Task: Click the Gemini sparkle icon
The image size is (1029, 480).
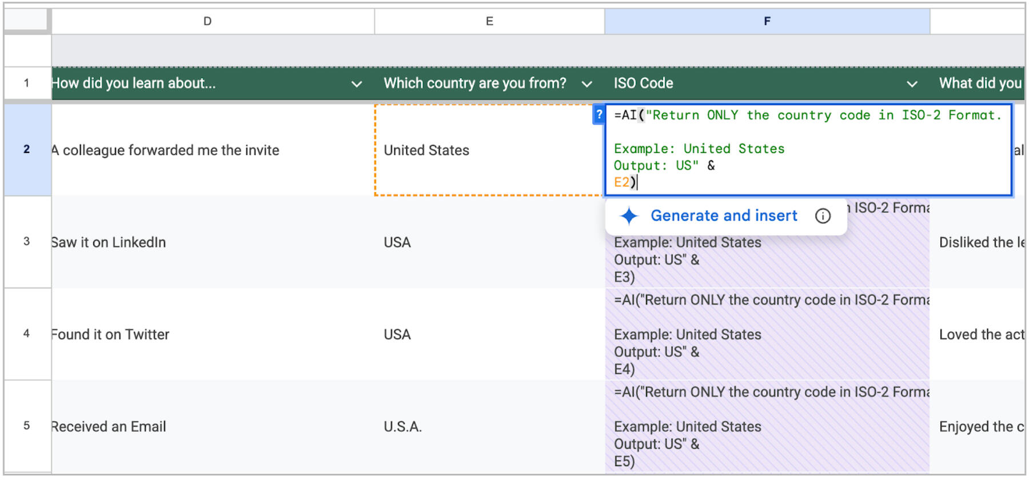Action: 629,216
